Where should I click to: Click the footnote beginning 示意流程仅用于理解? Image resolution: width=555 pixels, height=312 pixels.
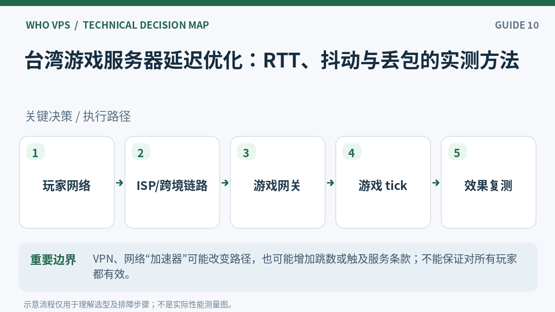click(x=128, y=305)
